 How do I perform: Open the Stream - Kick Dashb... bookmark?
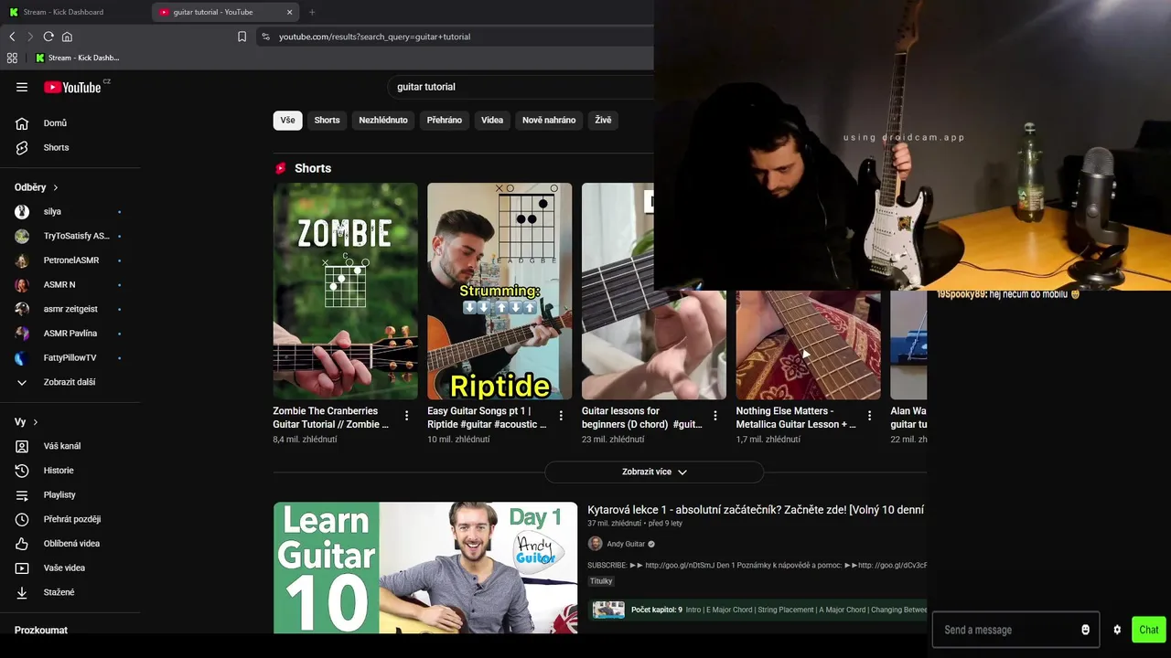tap(78, 58)
